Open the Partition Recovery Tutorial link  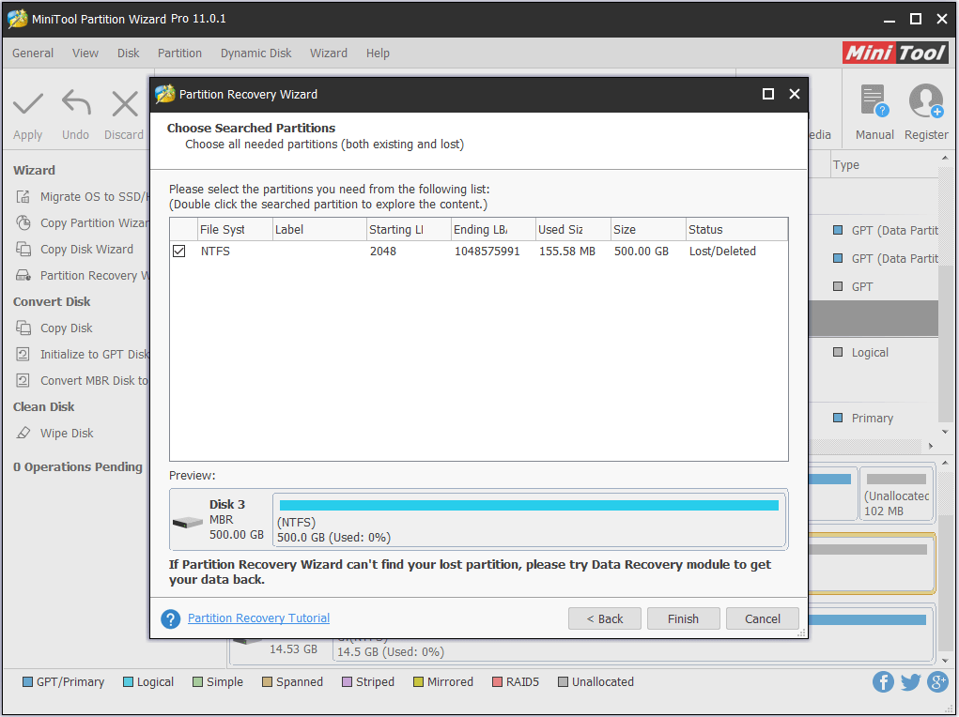pyautogui.click(x=258, y=618)
